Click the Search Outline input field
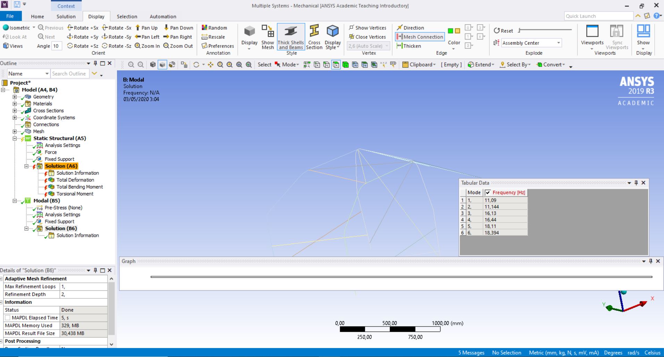 [x=69, y=73]
